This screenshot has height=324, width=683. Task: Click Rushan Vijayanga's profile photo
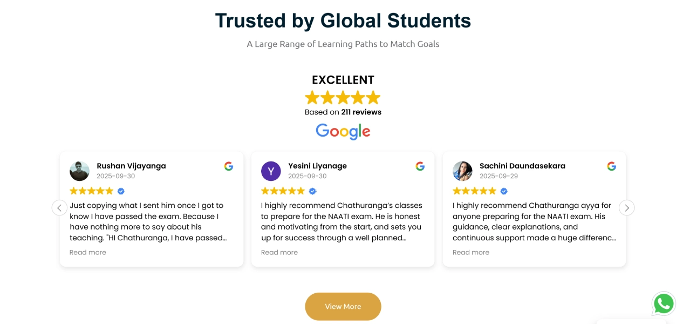pyautogui.click(x=80, y=171)
